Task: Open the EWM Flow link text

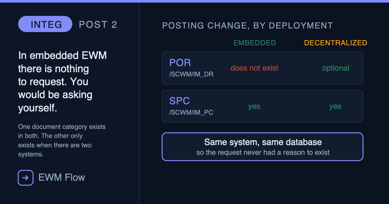Action: point(62,177)
